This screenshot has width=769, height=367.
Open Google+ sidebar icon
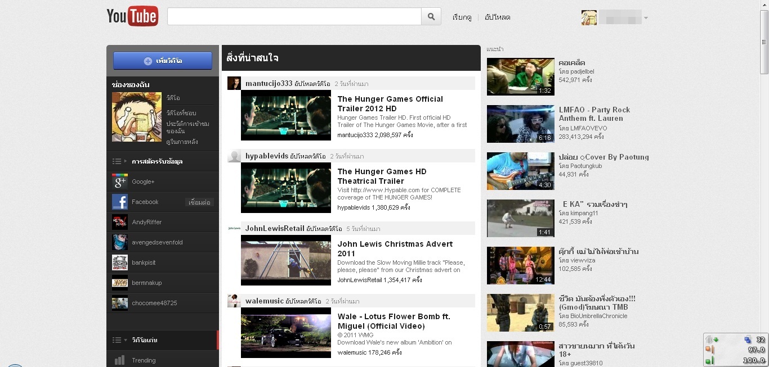[120, 182]
